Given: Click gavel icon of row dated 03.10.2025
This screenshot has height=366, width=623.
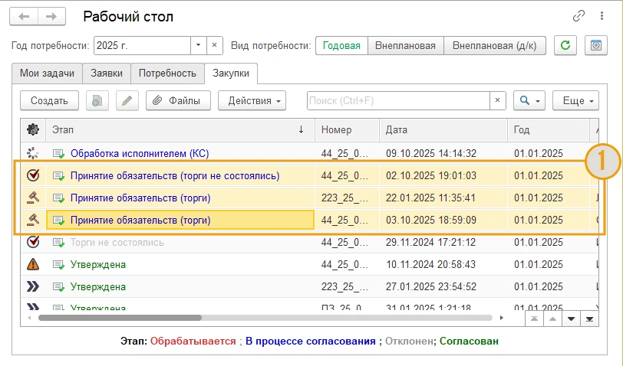Looking at the screenshot, I should point(33,220).
